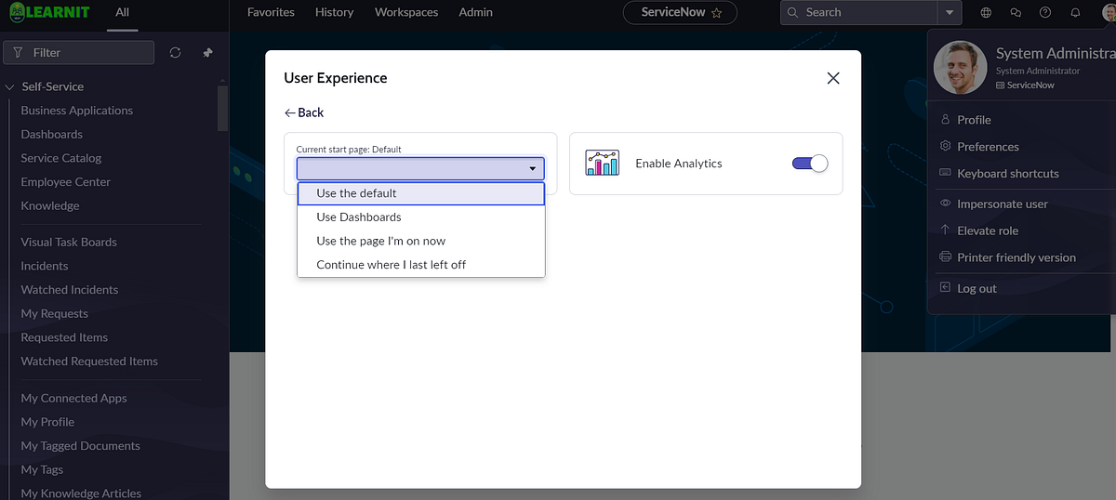The height and width of the screenshot is (500, 1116).
Task: Open Requested Items
Action: pos(64,337)
